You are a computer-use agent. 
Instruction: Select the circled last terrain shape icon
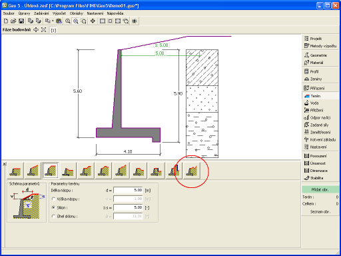click(x=191, y=171)
